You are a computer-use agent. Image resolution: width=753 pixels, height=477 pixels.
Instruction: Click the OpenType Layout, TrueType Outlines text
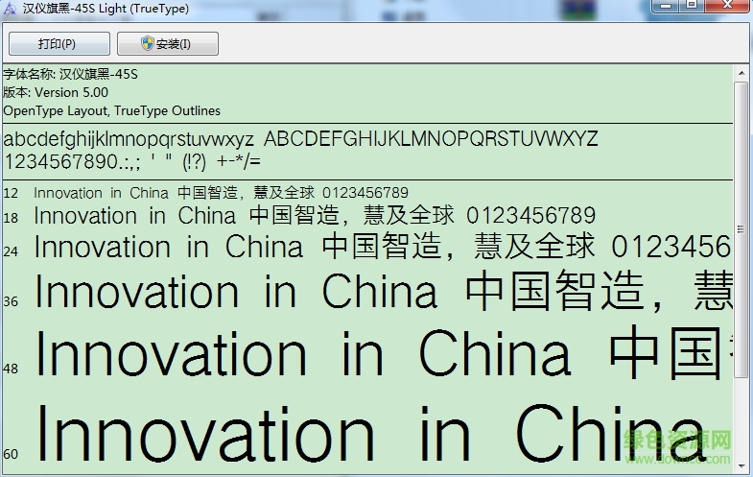click(x=112, y=111)
